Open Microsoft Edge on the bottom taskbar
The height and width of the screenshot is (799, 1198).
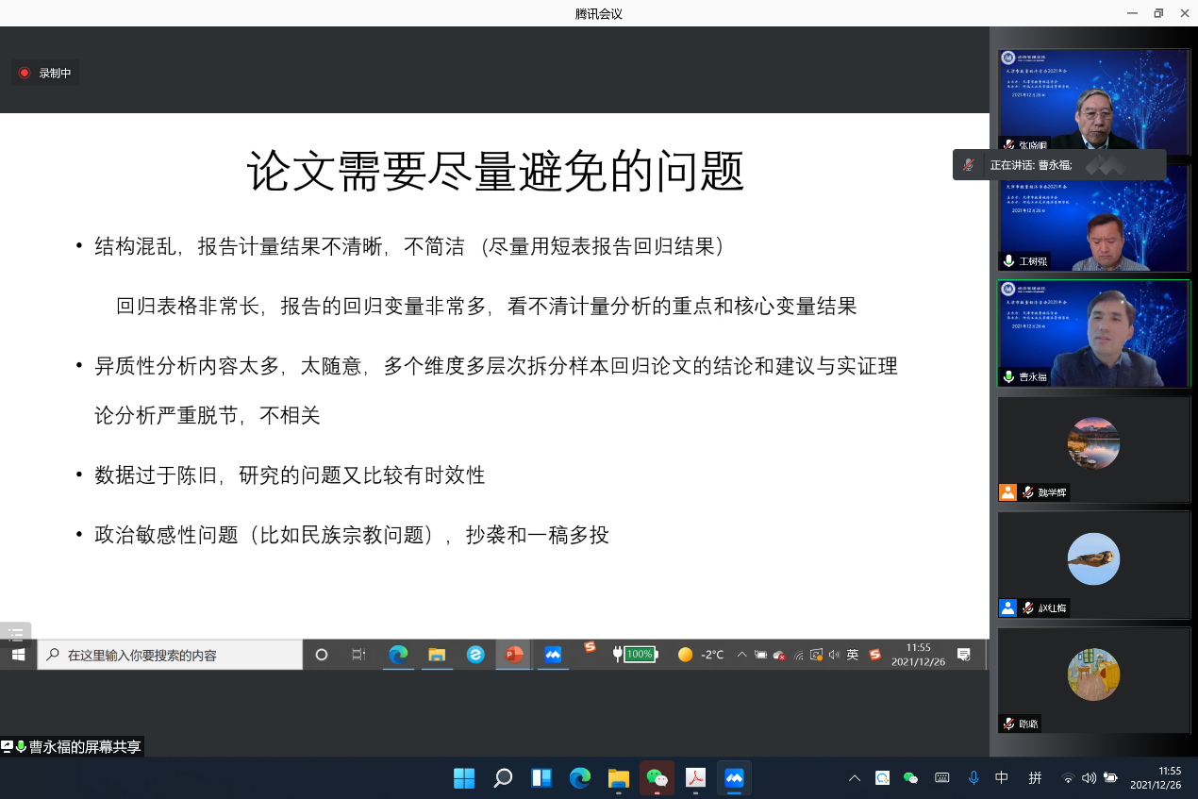(579, 778)
